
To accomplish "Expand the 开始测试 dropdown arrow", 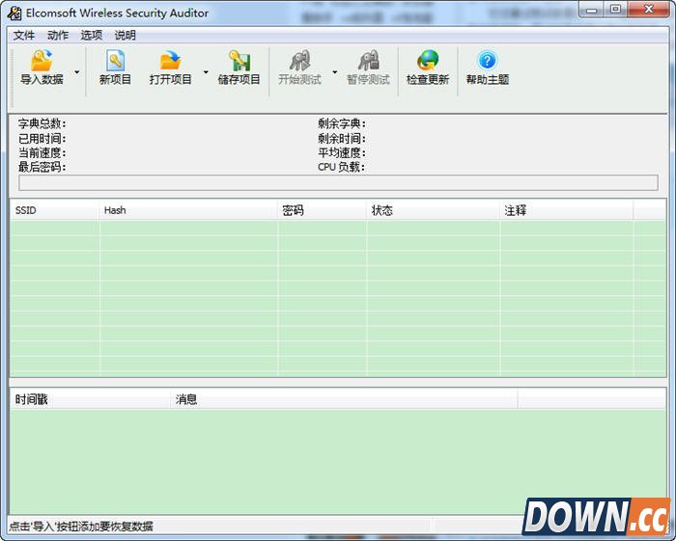I will 334,72.
